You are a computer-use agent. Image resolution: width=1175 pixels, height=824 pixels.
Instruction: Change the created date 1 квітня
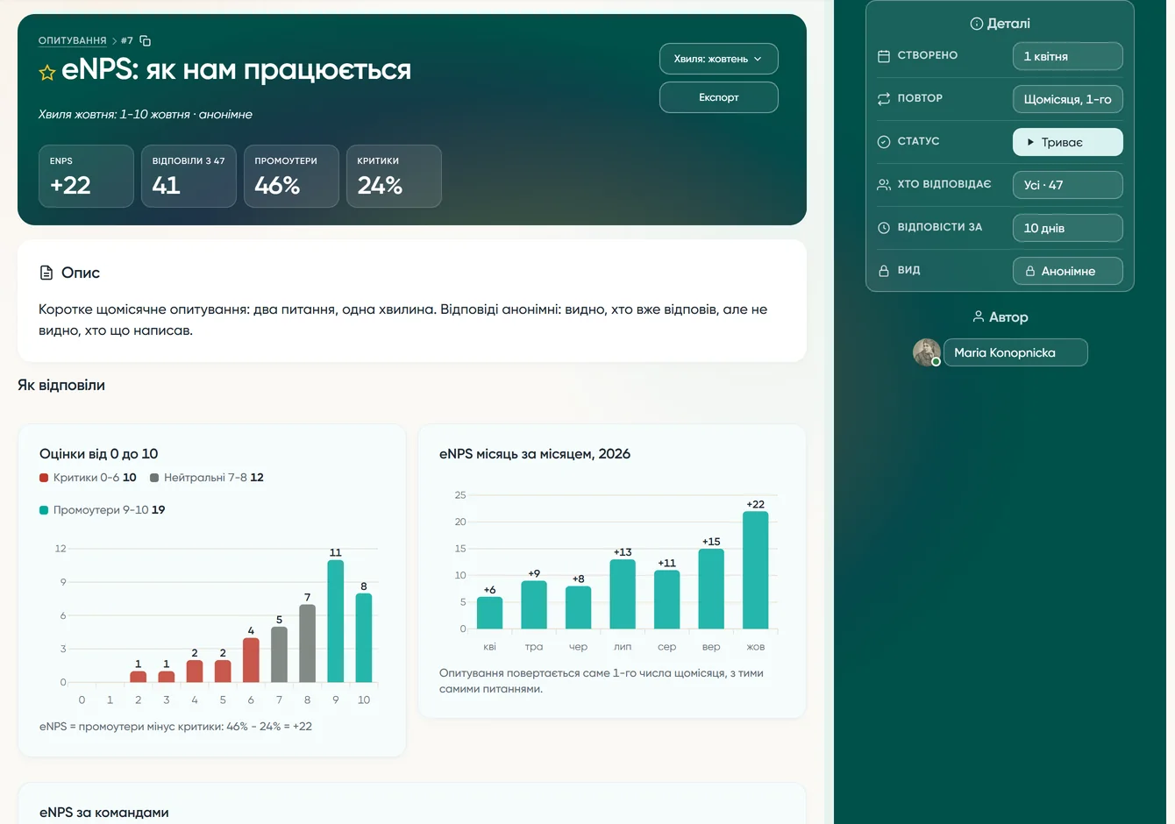pyautogui.click(x=1068, y=56)
